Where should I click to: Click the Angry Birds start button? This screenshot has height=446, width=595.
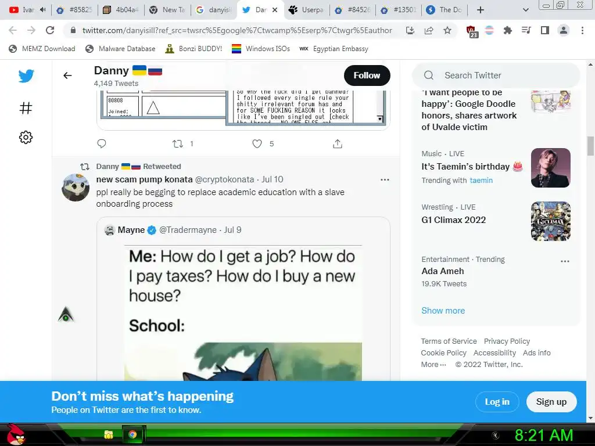pos(16,434)
